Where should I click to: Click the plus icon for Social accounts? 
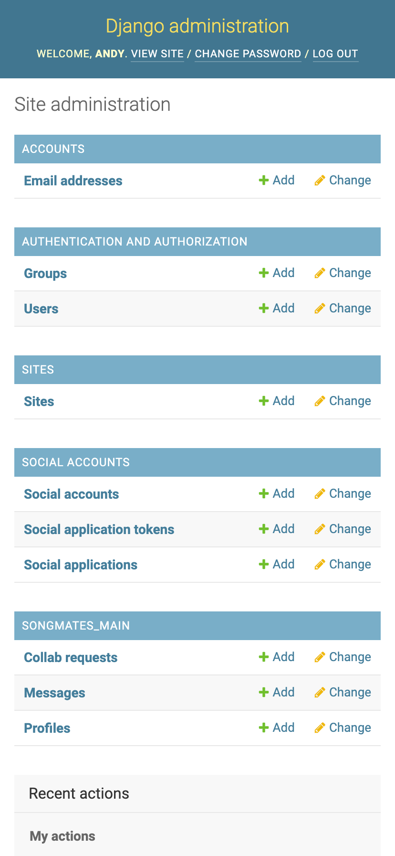tap(263, 493)
